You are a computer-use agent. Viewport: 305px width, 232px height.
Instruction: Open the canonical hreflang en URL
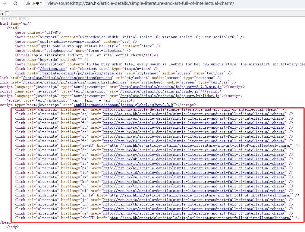click(x=190, y=109)
